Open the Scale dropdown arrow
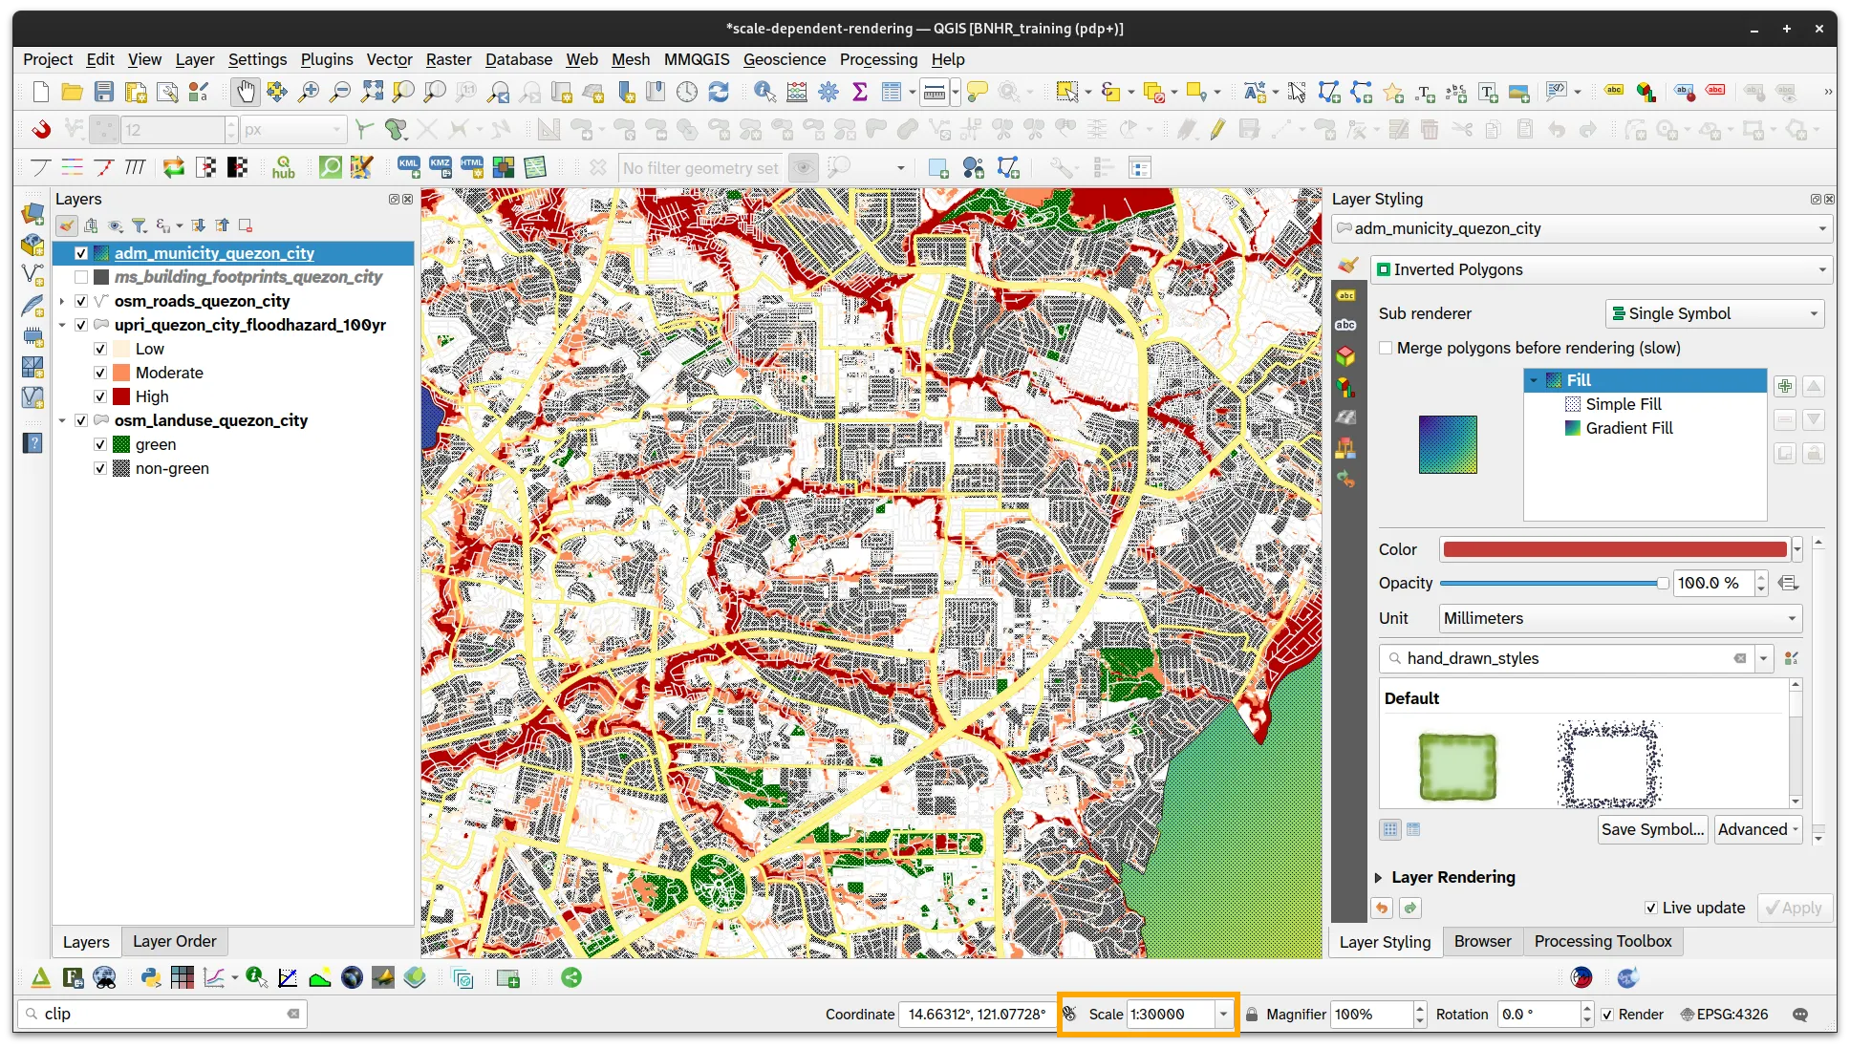The height and width of the screenshot is (1048, 1850). (1223, 1014)
